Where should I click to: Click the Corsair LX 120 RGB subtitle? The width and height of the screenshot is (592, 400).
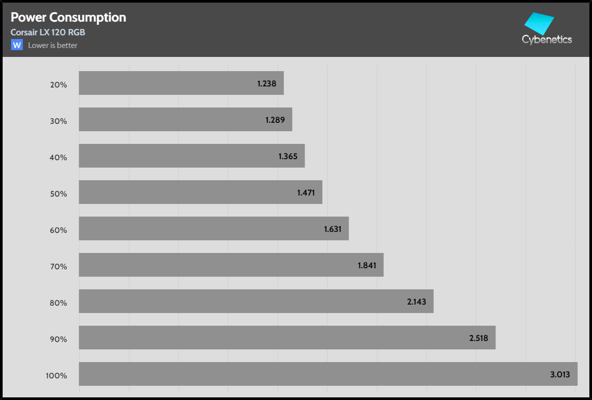(48, 32)
